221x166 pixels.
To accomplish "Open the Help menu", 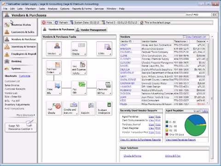I will pyautogui.click(x=122, y=9).
